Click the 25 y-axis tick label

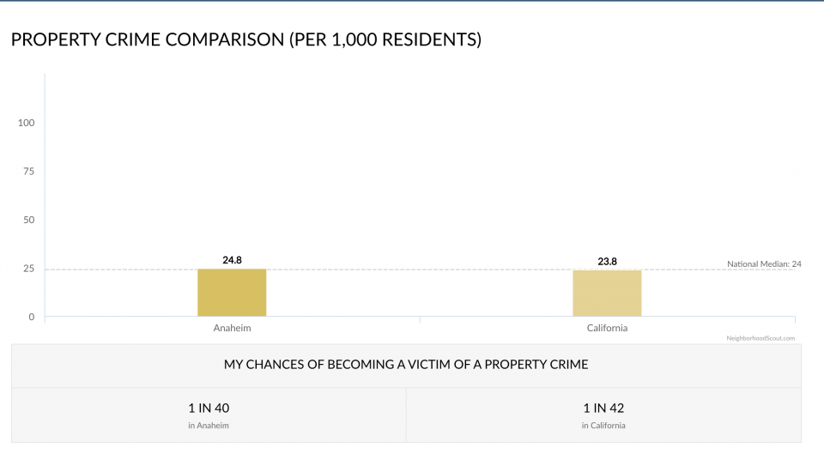[x=29, y=269]
